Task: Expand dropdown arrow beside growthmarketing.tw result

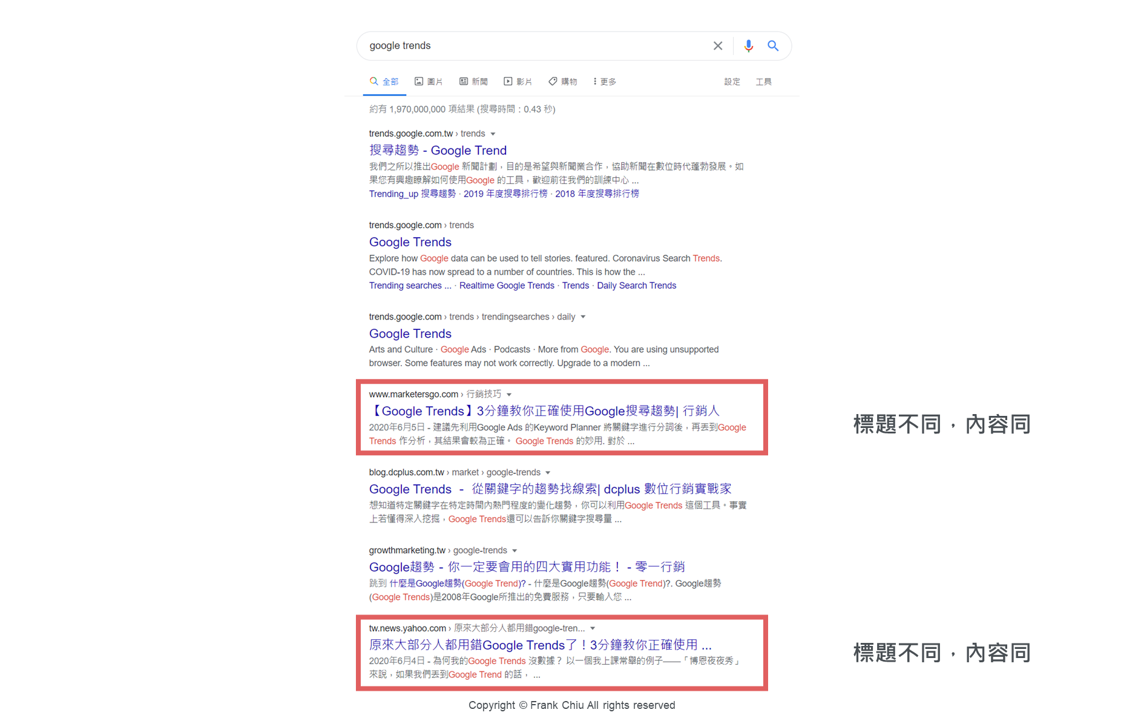Action: [514, 551]
